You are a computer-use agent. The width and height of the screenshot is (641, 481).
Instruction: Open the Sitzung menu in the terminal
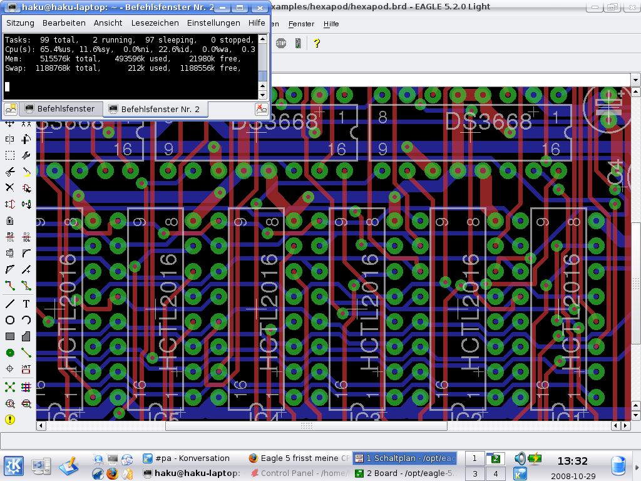point(20,23)
